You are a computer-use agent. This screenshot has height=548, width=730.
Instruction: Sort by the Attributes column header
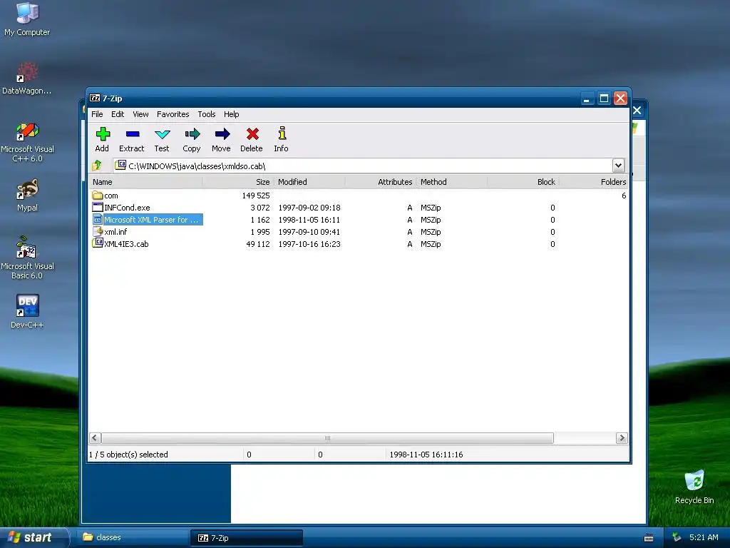tap(381, 182)
